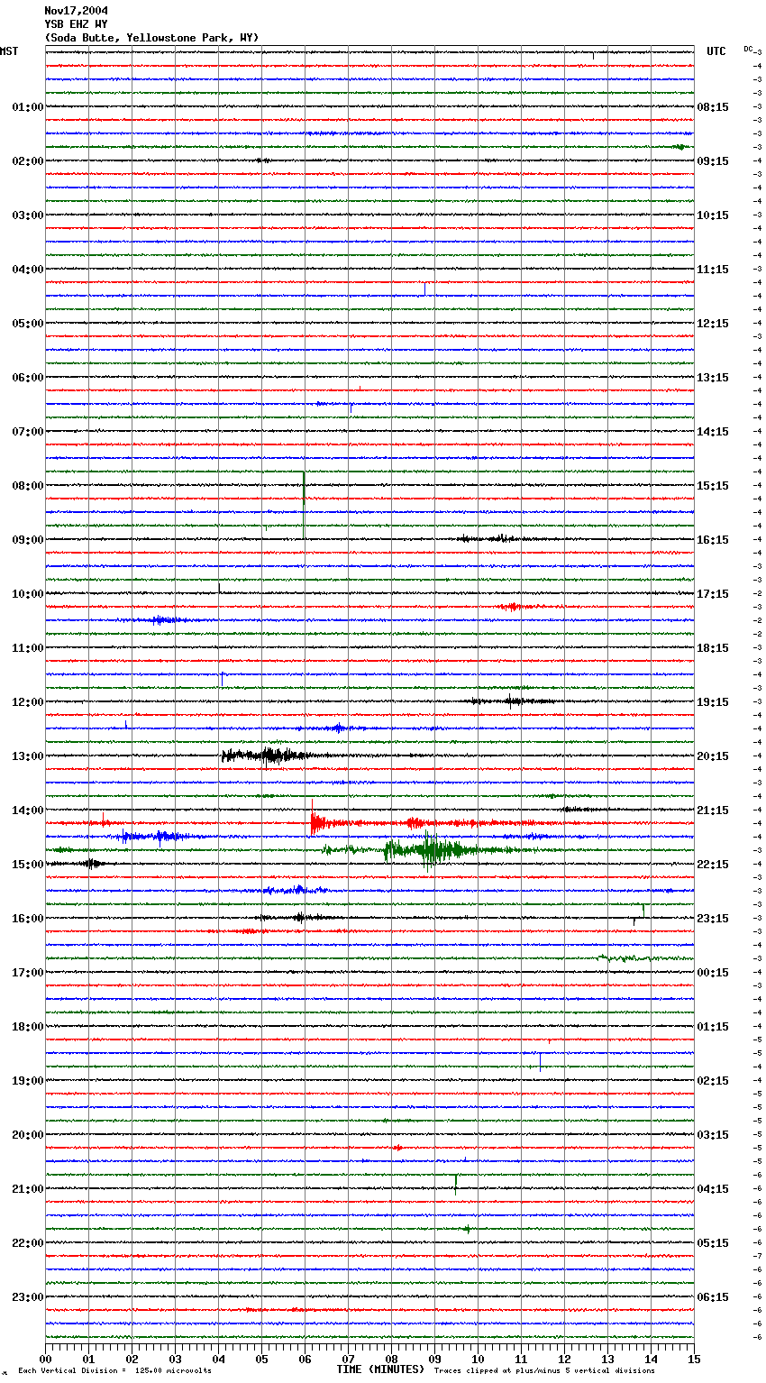766x1383 pixels.
Task: Click the 16:00 MST time label
Action: (x=27, y=919)
